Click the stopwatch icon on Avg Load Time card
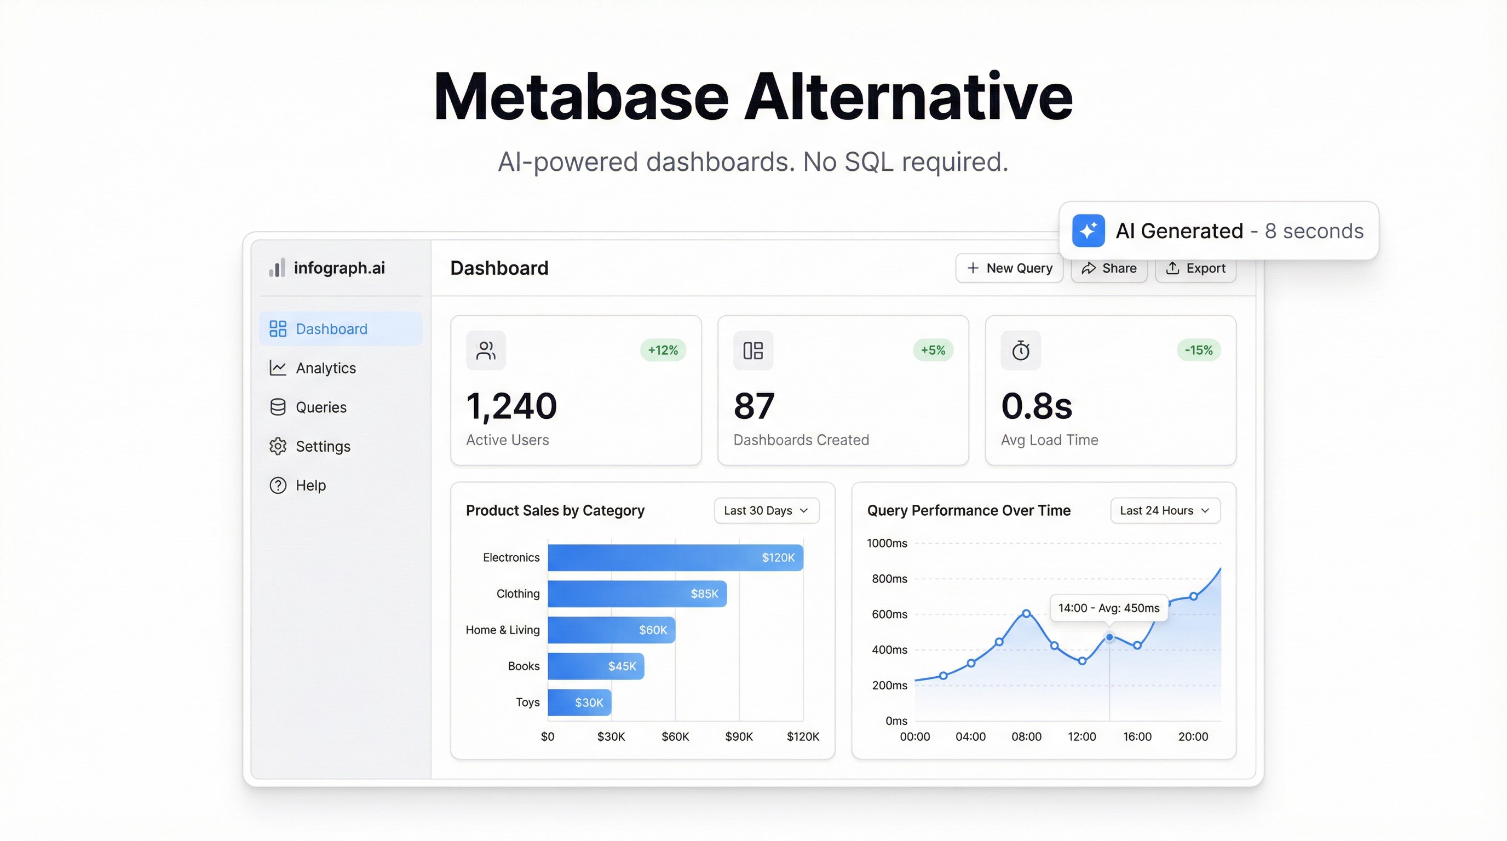 pyautogui.click(x=1020, y=350)
